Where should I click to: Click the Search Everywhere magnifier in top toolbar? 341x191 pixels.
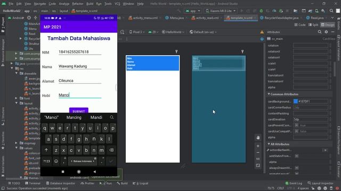point(331,11)
